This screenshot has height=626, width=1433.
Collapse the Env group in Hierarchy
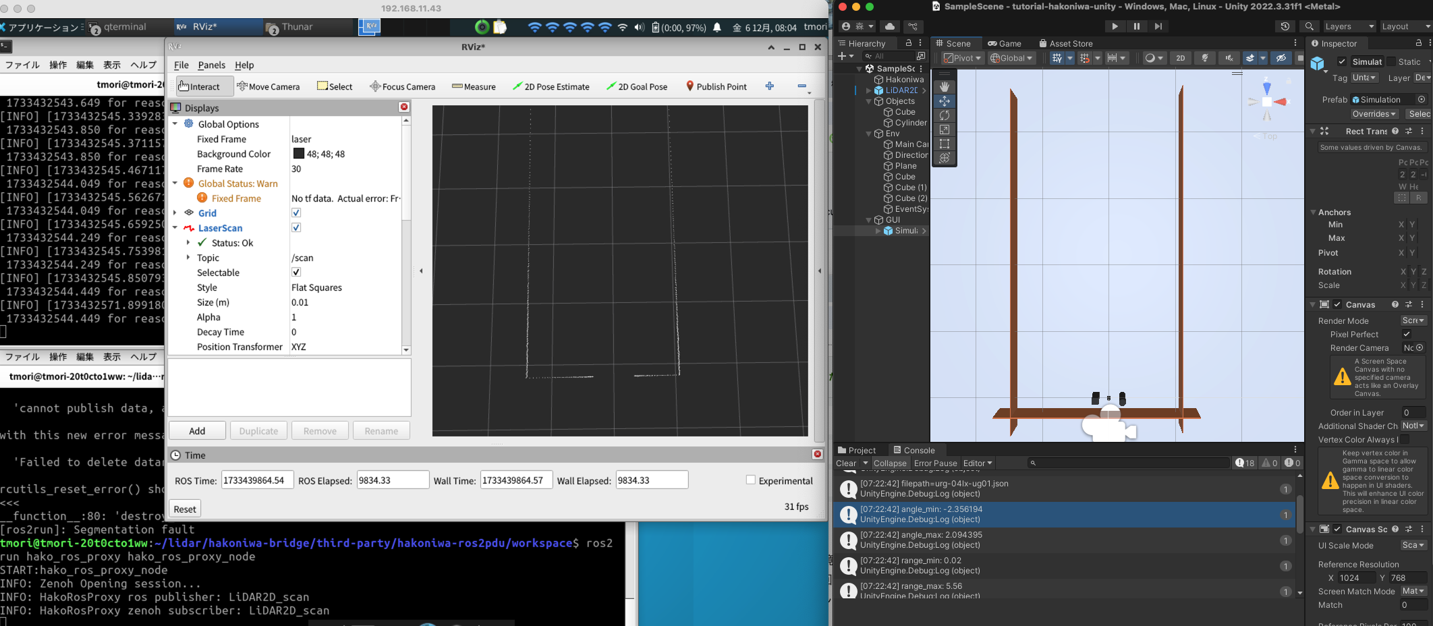[x=868, y=134]
